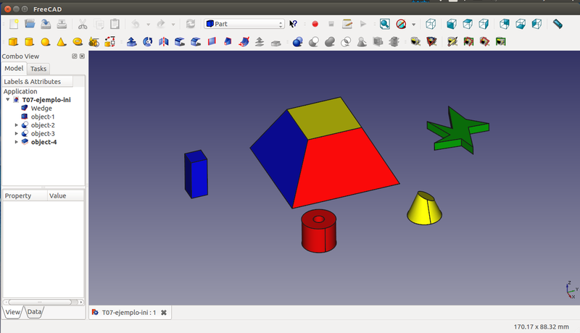
Task: Switch to the Tasks tab
Action: tap(38, 69)
